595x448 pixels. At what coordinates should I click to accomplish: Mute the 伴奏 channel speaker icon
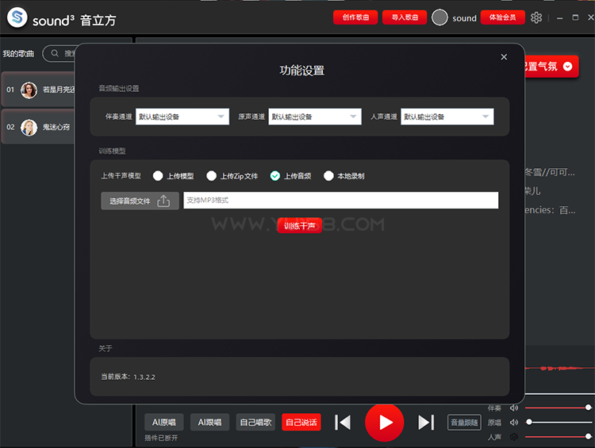point(514,408)
